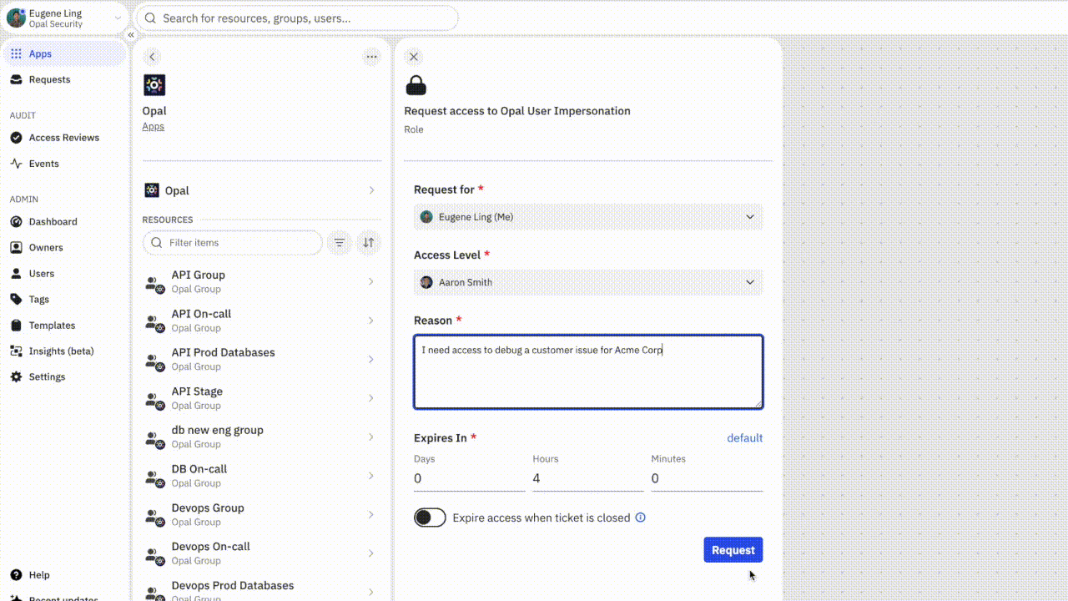
Task: Open the Request for dropdown
Action: pyautogui.click(x=588, y=217)
